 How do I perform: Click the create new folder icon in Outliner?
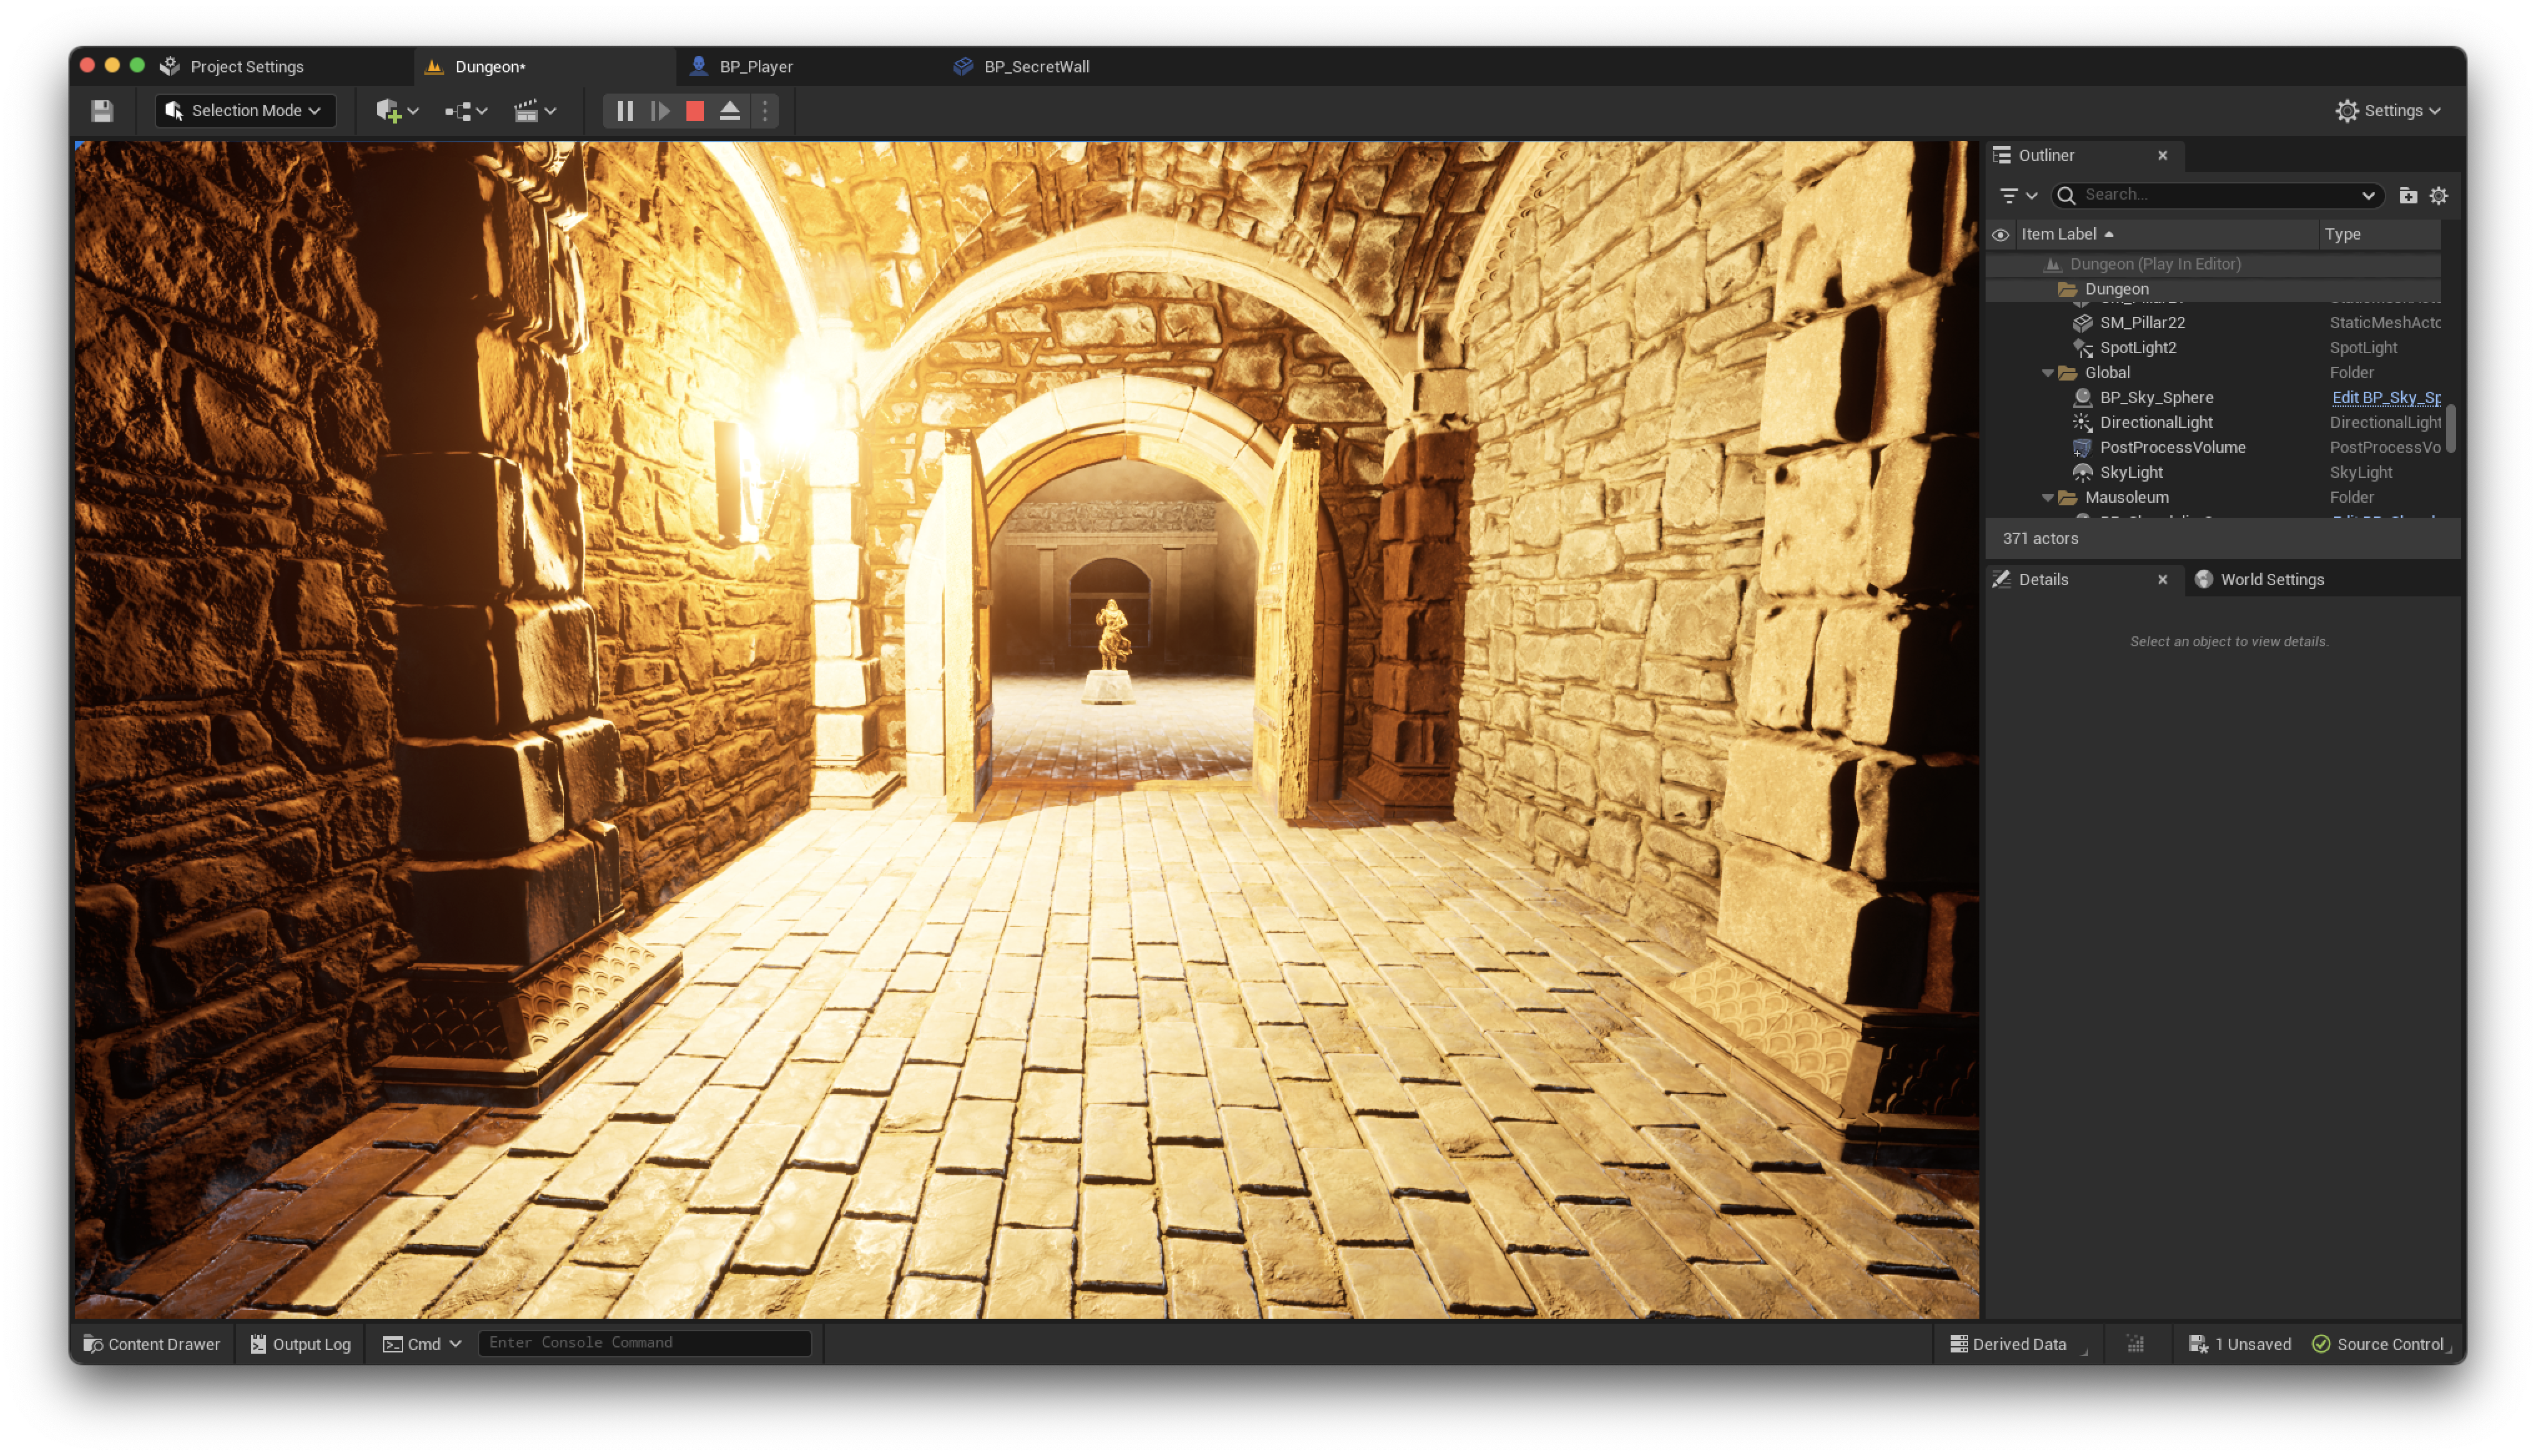pyautogui.click(x=2408, y=196)
